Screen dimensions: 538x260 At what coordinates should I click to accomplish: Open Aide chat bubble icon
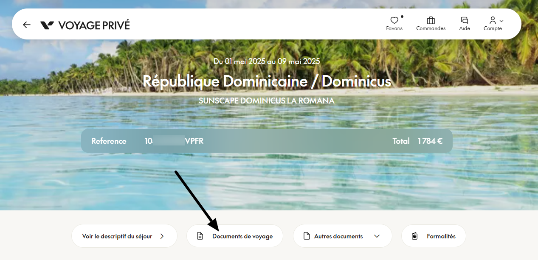(465, 20)
